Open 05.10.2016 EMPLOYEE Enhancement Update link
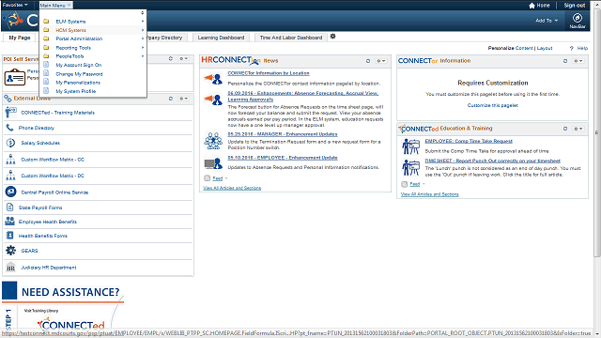 tap(283, 158)
